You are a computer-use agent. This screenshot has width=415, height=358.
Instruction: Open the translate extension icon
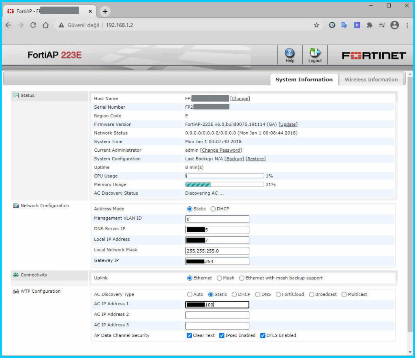(x=344, y=25)
